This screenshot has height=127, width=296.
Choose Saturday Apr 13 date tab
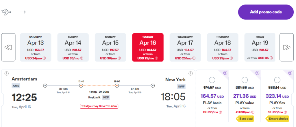36,47
